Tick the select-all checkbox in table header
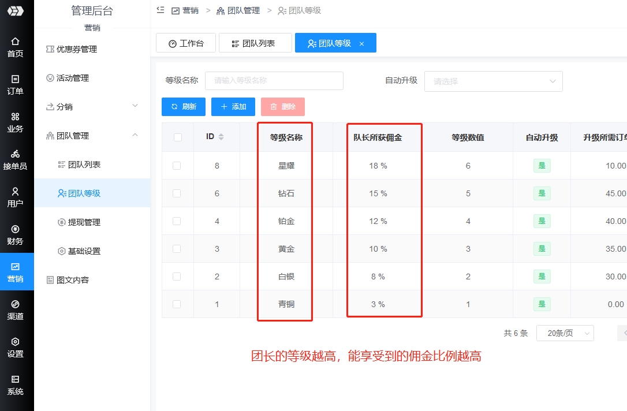Viewport: 627px width, 411px height. [178, 137]
